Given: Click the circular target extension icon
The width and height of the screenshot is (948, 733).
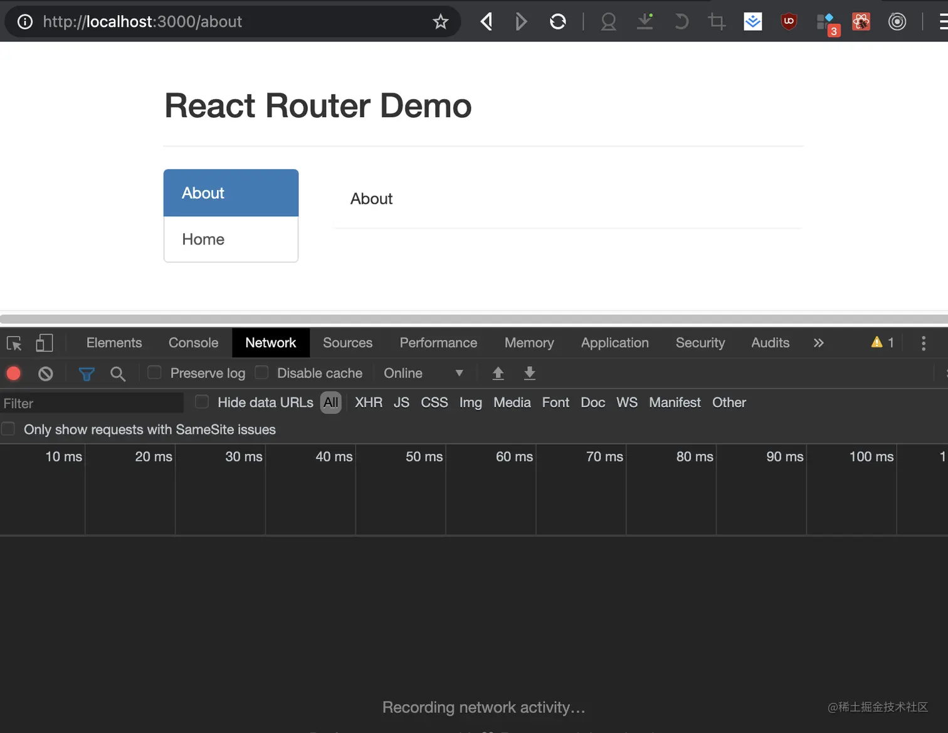Looking at the screenshot, I should coord(897,22).
